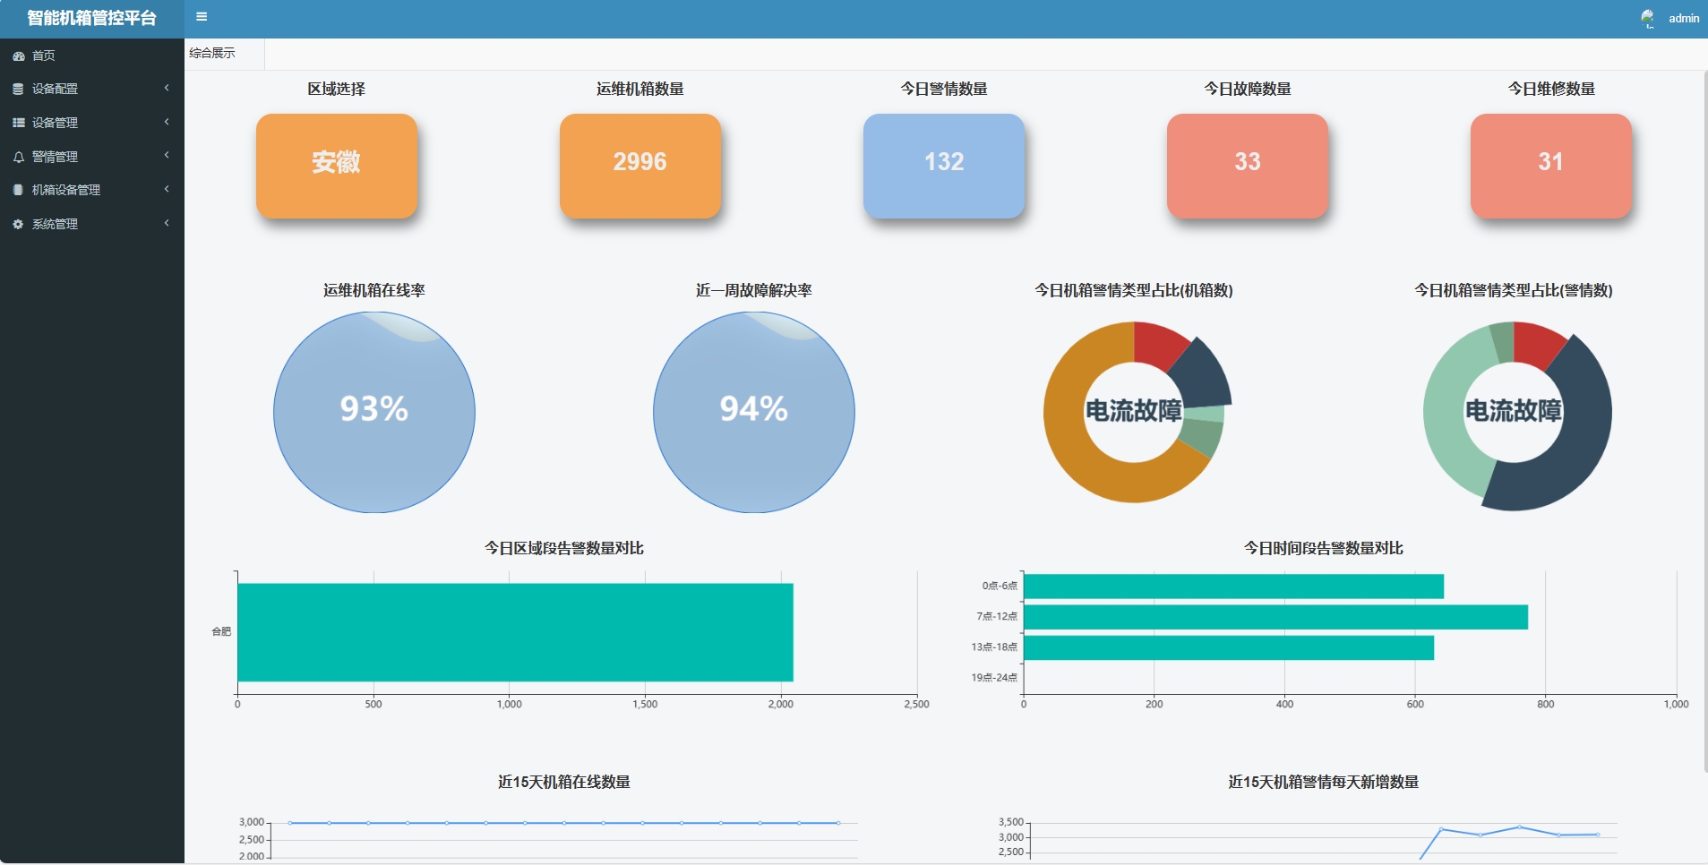Click the bell icon beside 警情管理
This screenshot has width=1708, height=865.
[x=18, y=157]
